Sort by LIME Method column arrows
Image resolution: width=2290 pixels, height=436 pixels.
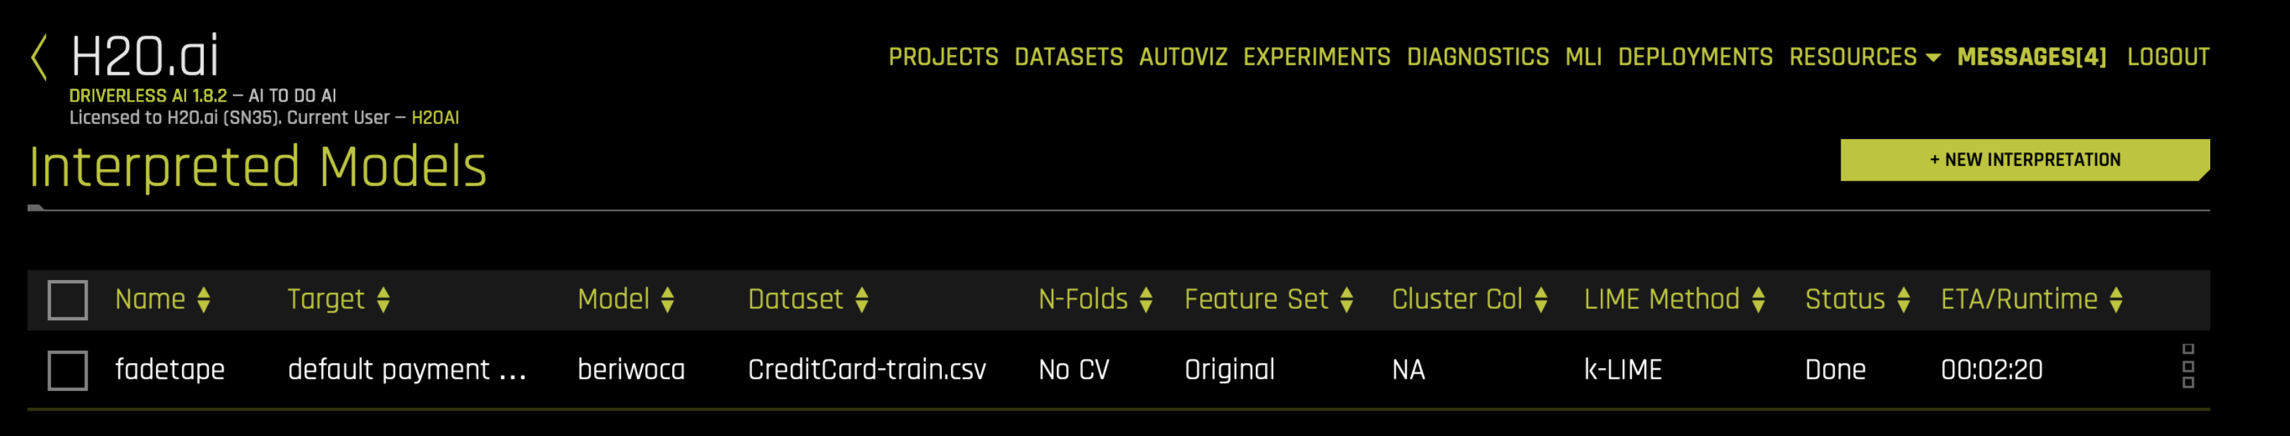click(x=1758, y=300)
